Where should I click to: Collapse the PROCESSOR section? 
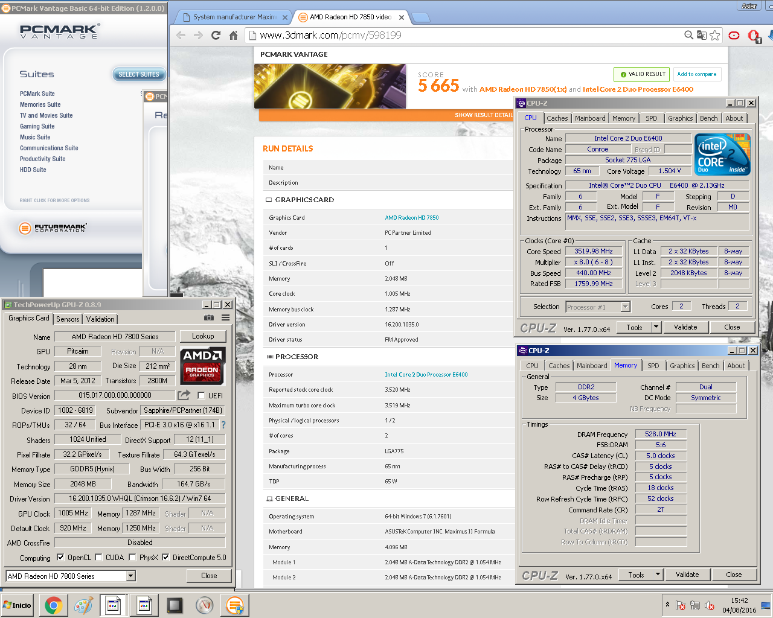pos(269,357)
